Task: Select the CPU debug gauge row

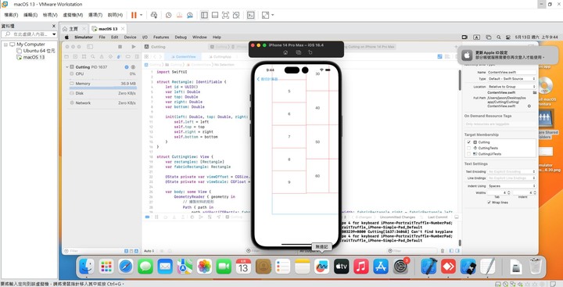Action: (x=102, y=74)
